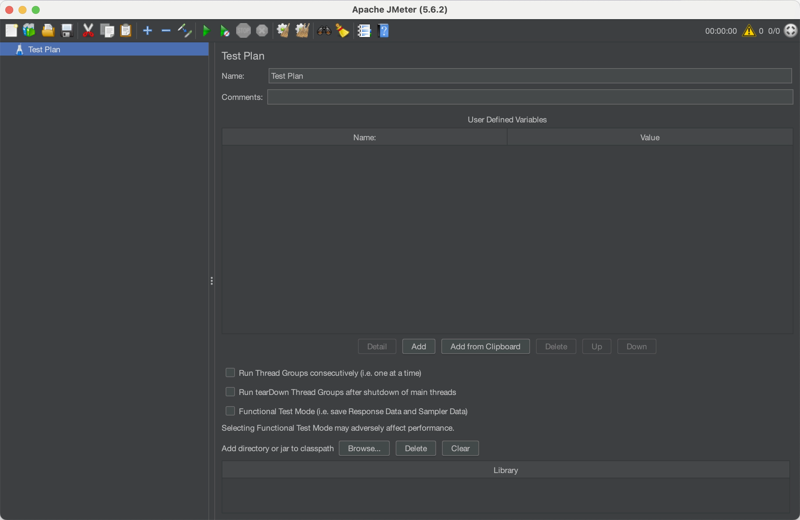Select the Test Plan tree node
The height and width of the screenshot is (520, 800).
pos(44,49)
